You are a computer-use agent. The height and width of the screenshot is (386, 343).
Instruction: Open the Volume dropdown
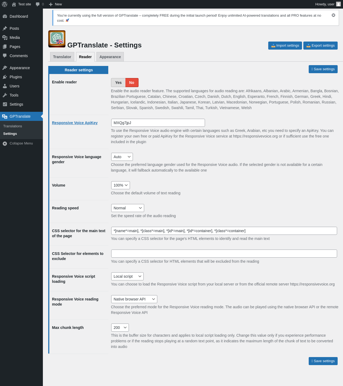tap(121, 185)
